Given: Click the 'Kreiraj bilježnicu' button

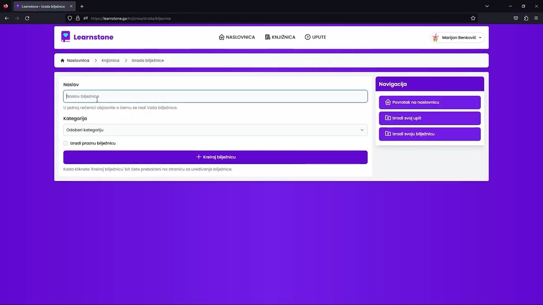Looking at the screenshot, I should (215, 157).
